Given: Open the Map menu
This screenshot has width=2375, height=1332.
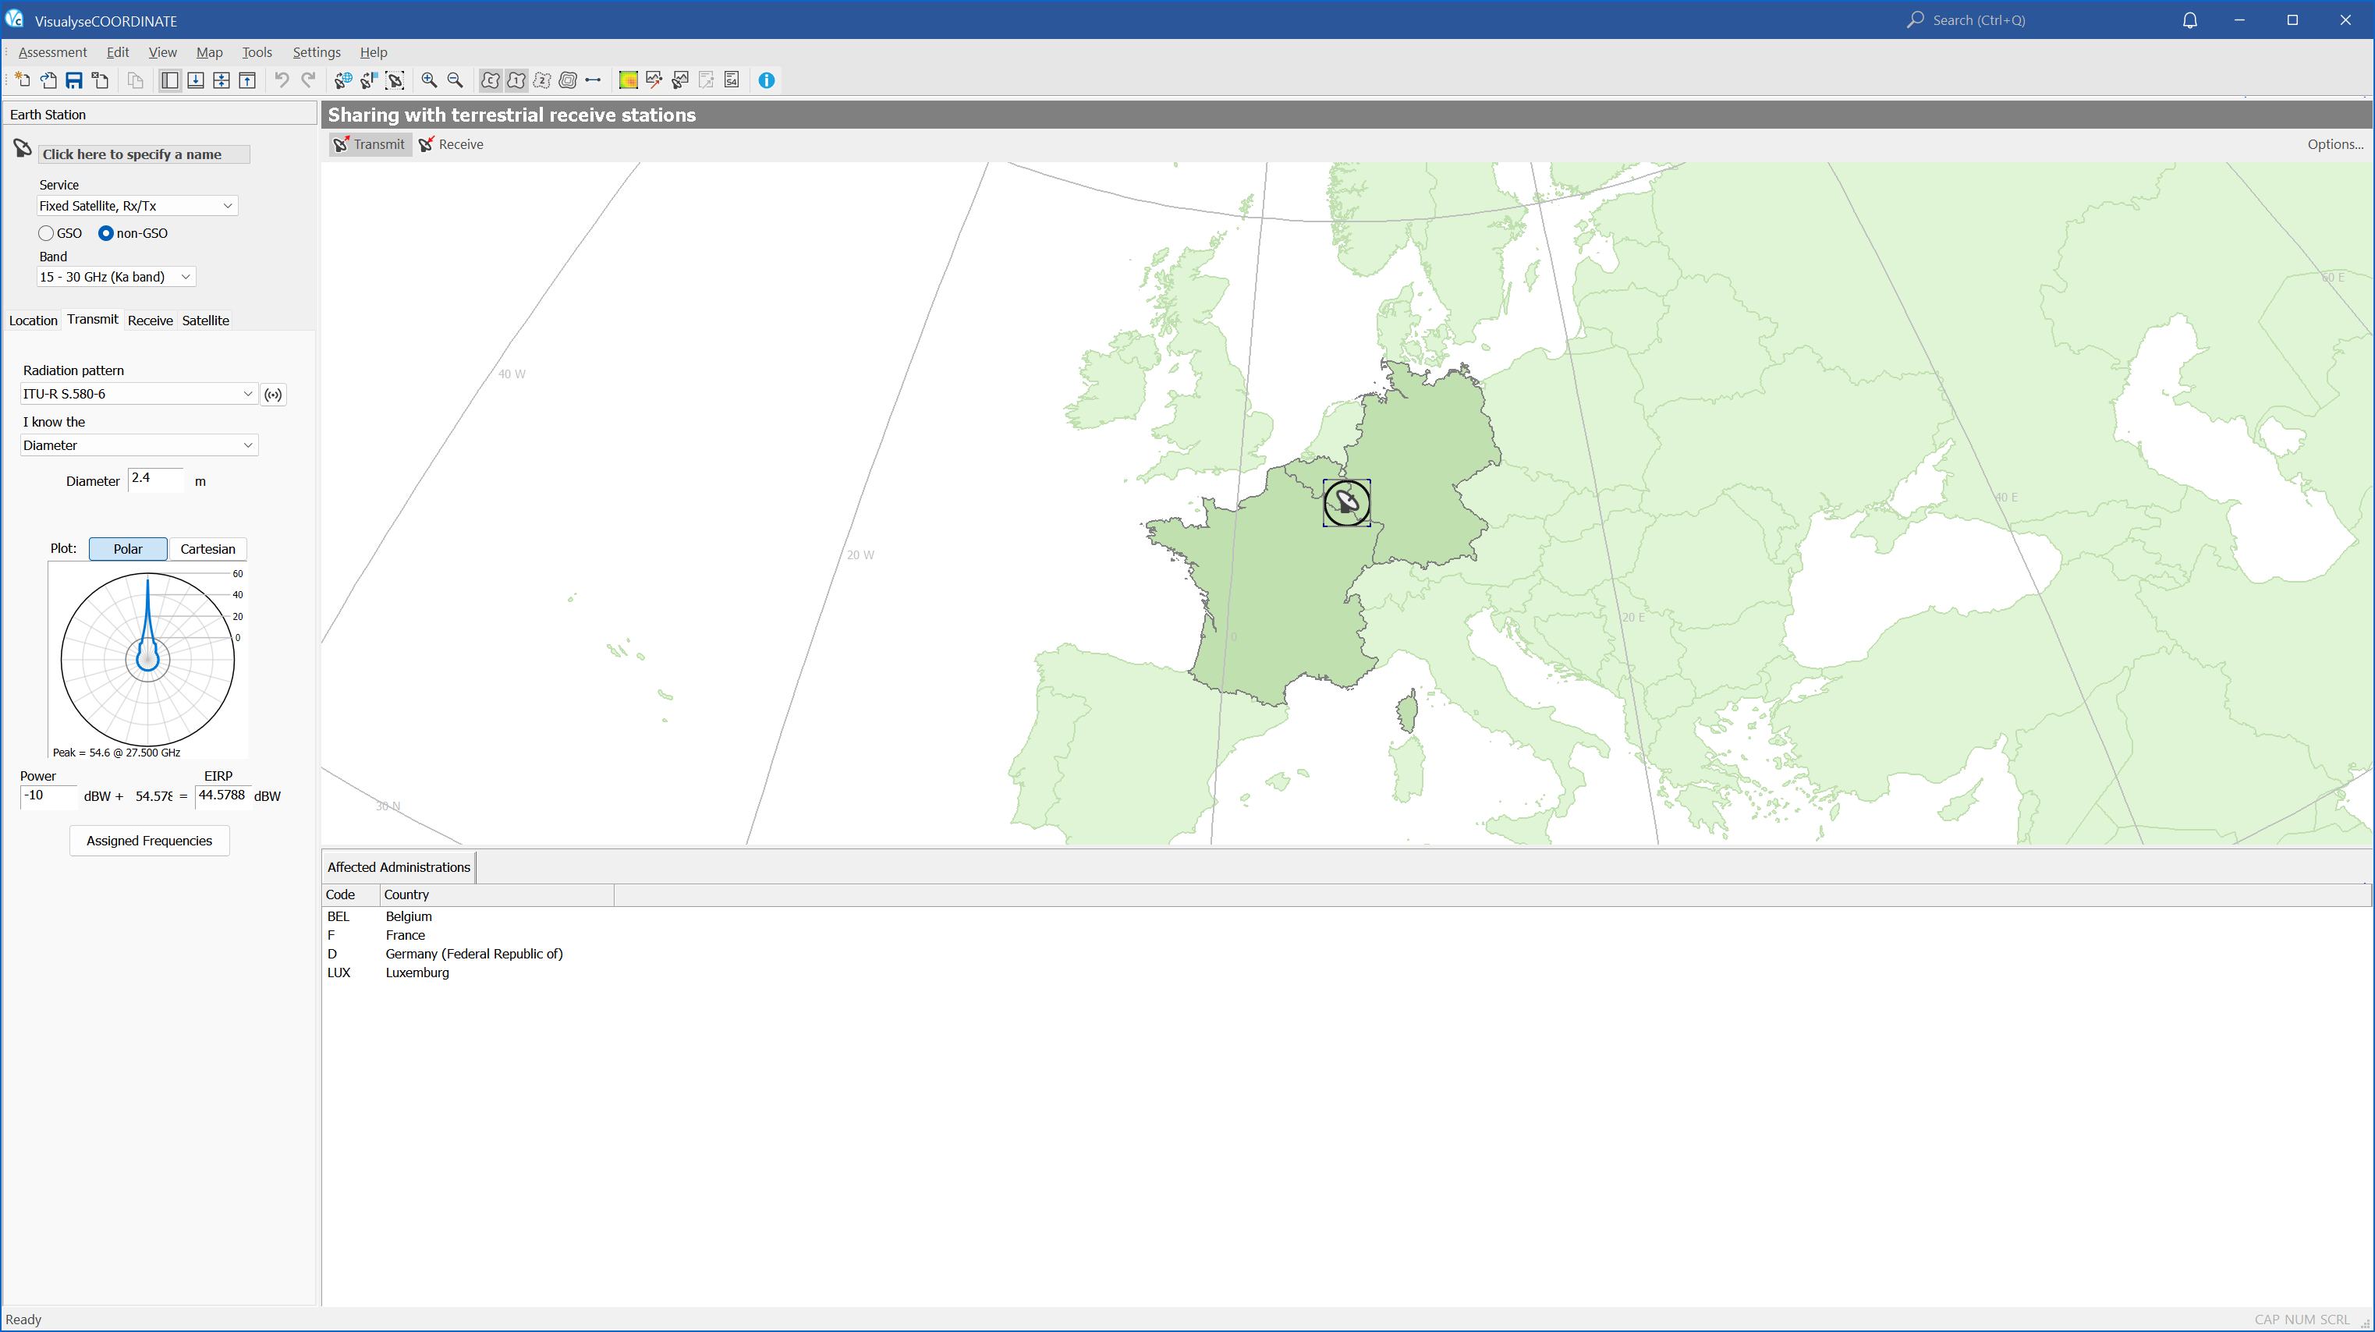Looking at the screenshot, I should coord(209,52).
